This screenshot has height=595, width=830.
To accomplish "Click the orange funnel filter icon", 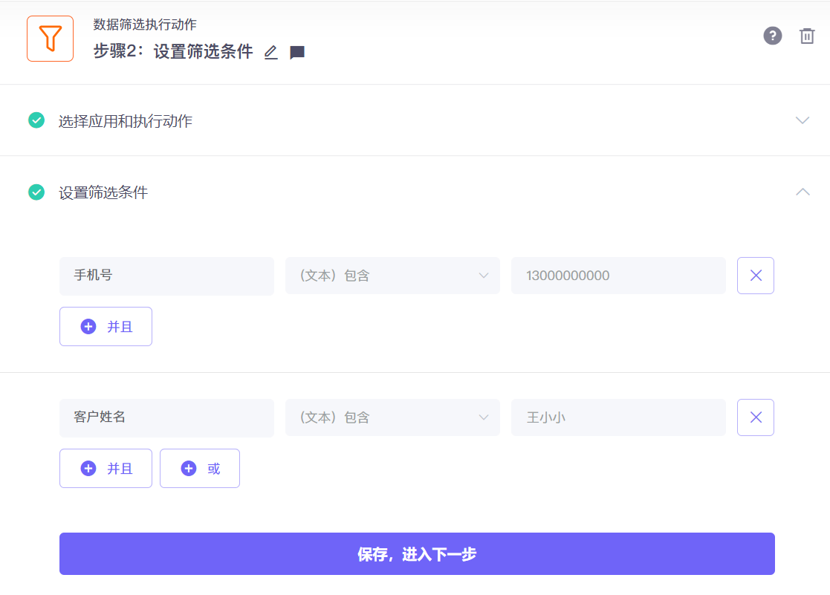I will (51, 39).
